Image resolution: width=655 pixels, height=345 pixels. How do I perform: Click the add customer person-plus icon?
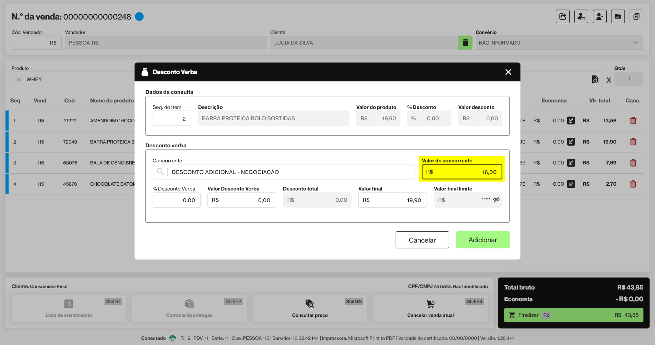pos(599,16)
